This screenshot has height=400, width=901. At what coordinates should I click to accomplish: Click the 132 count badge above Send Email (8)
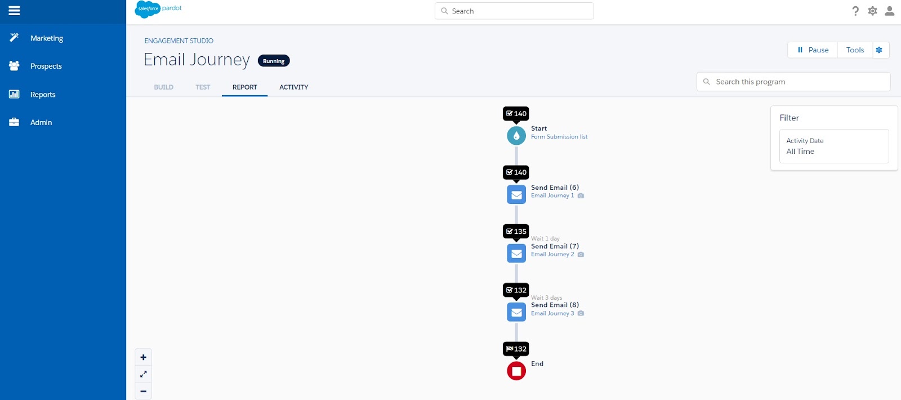(x=516, y=290)
